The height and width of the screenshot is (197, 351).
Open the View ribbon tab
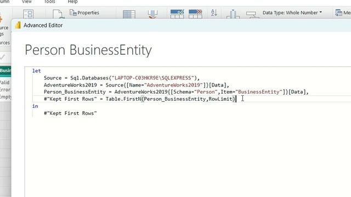(x=26, y=2)
